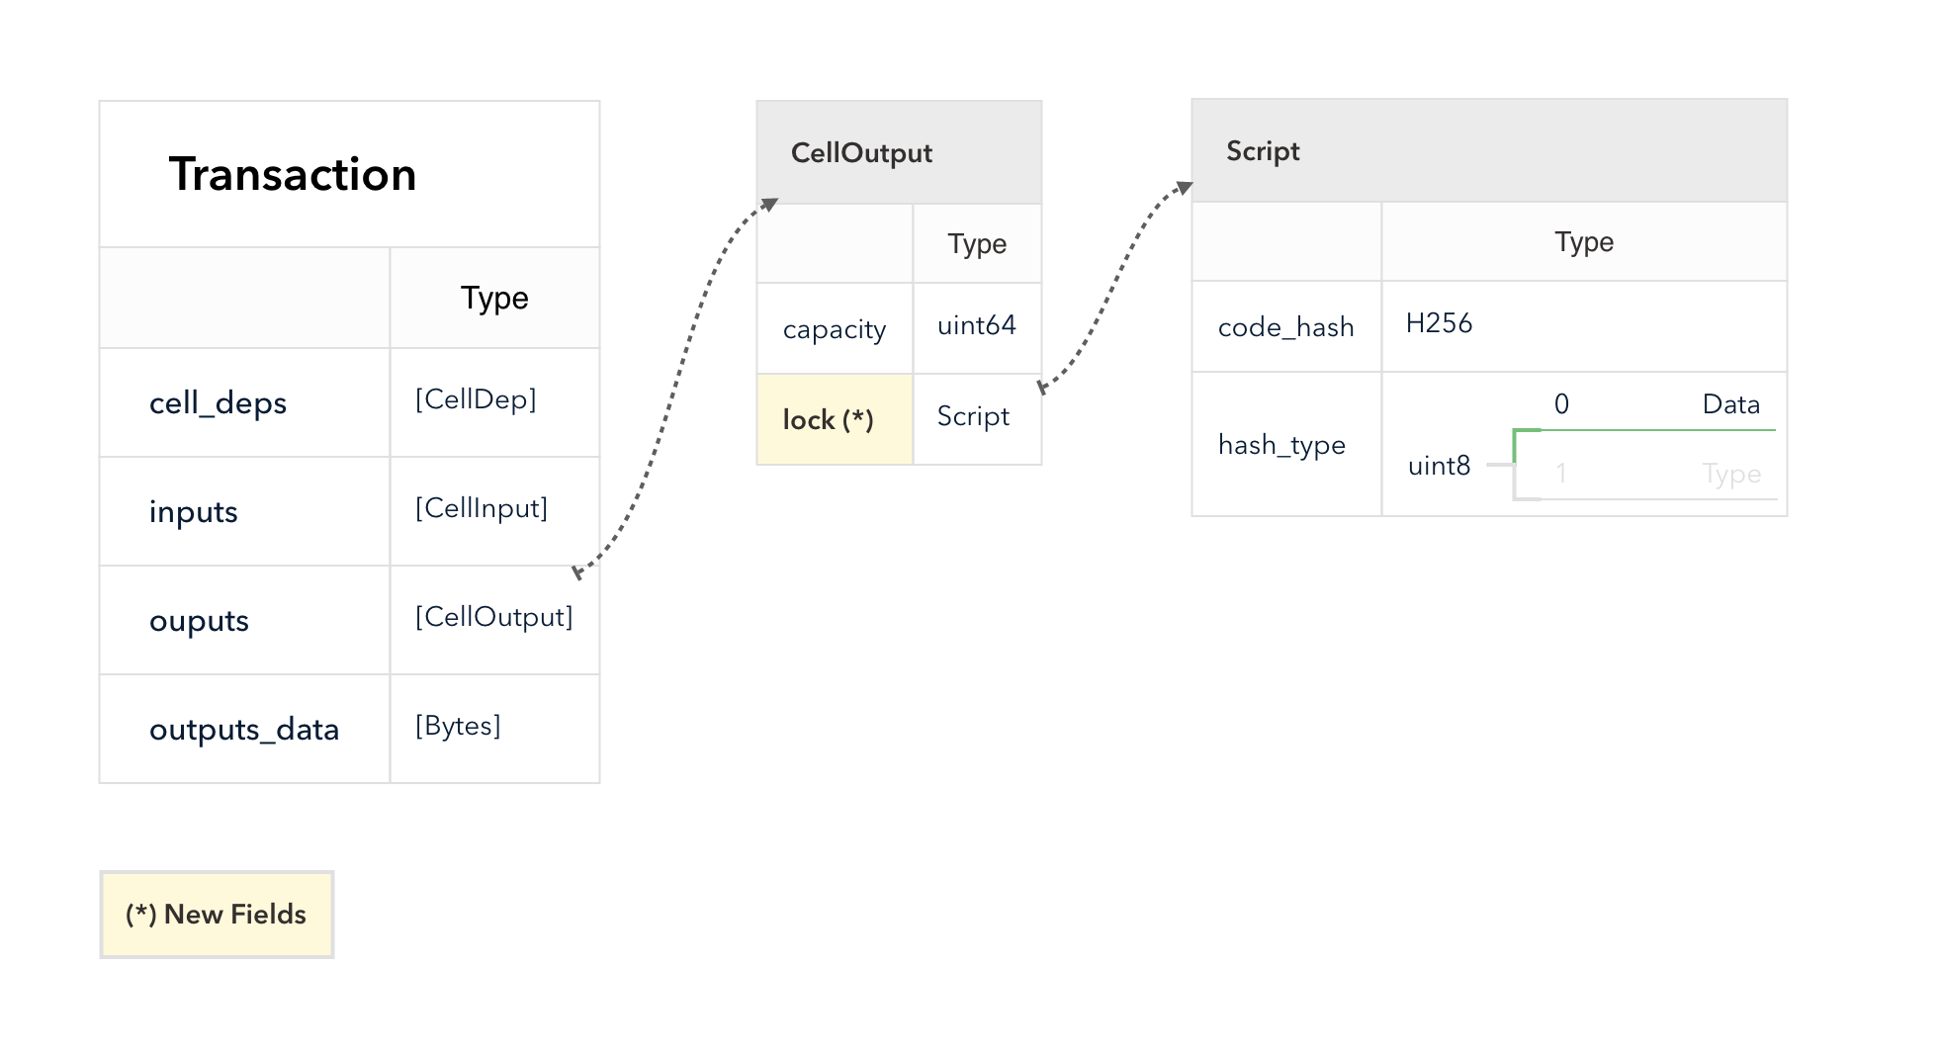Select the outputs_data field row
Viewport: 1940px width, 1056px height.
tap(244, 730)
